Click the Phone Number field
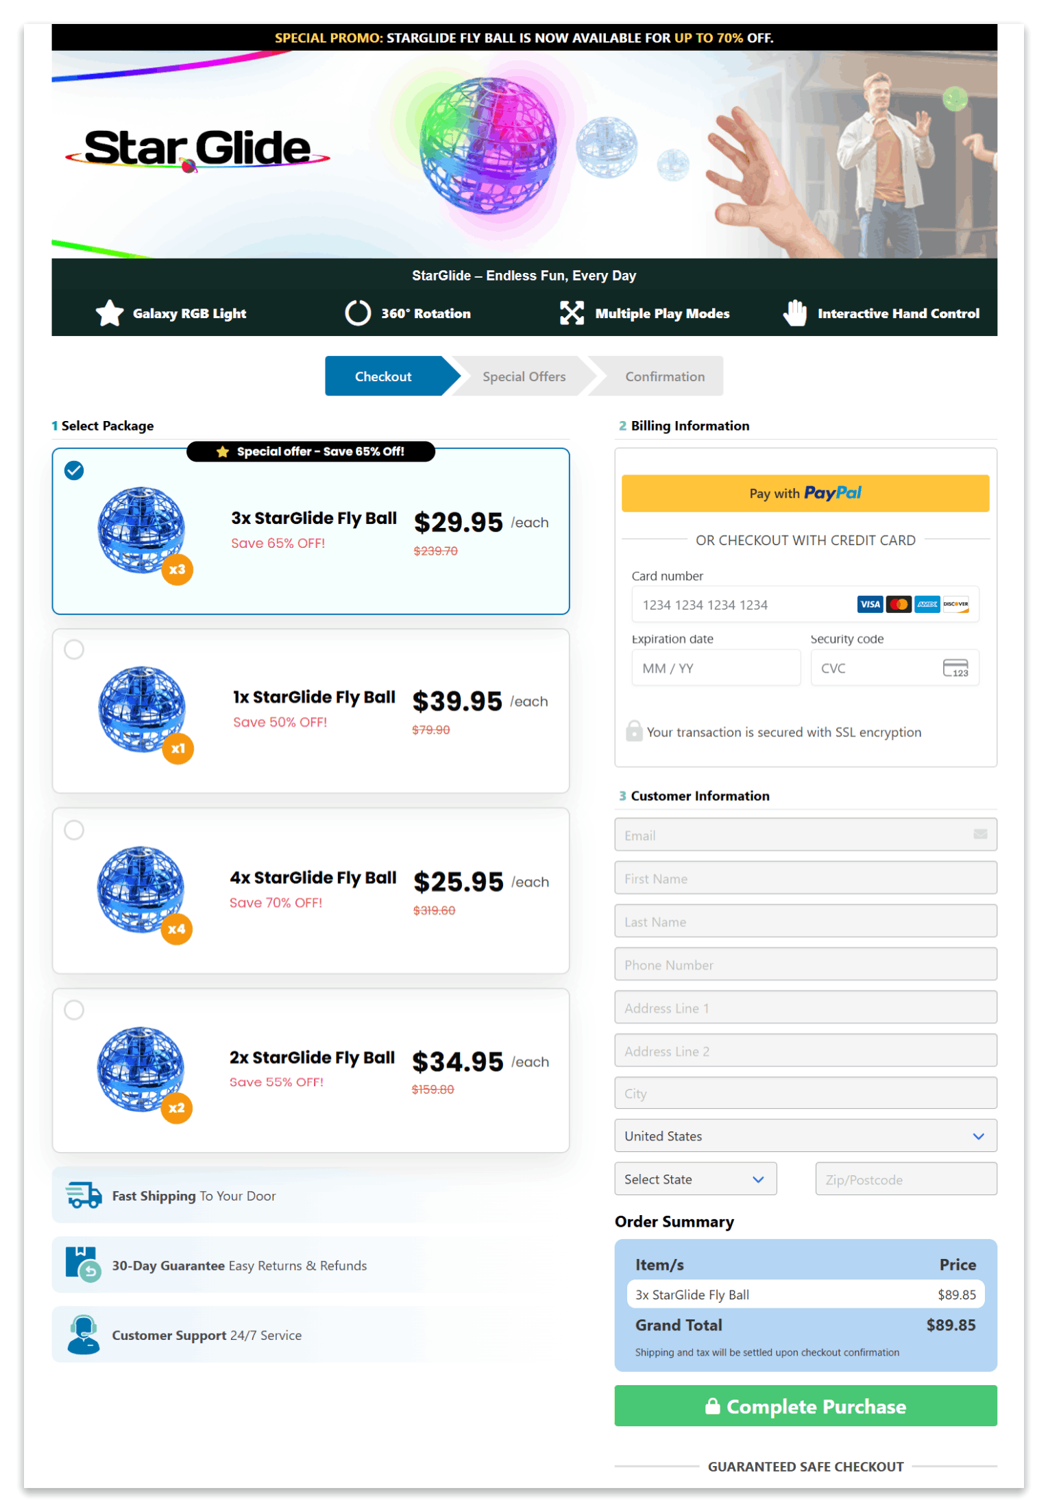This screenshot has height=1512, width=1048. pos(805,964)
